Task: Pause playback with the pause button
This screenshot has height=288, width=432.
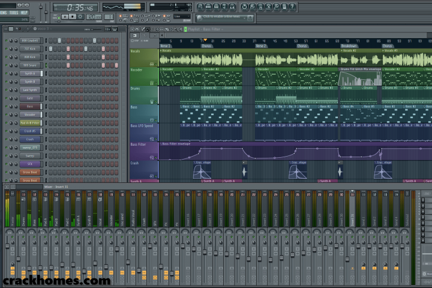Action: (x=65, y=17)
